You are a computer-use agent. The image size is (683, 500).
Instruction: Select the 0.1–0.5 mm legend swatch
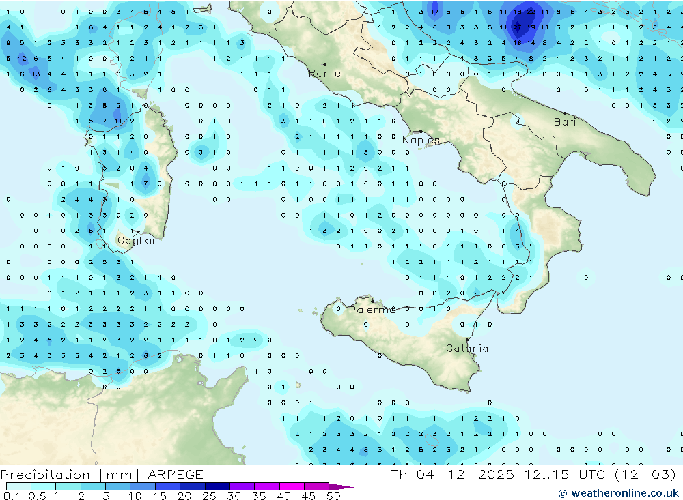(18, 486)
